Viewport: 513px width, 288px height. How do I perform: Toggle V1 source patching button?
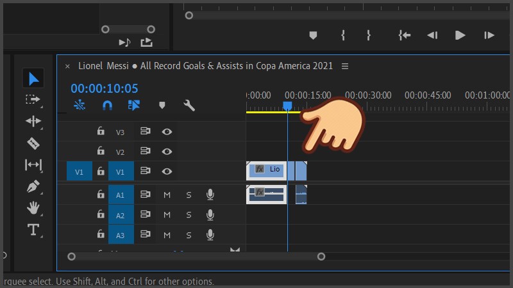pos(79,171)
